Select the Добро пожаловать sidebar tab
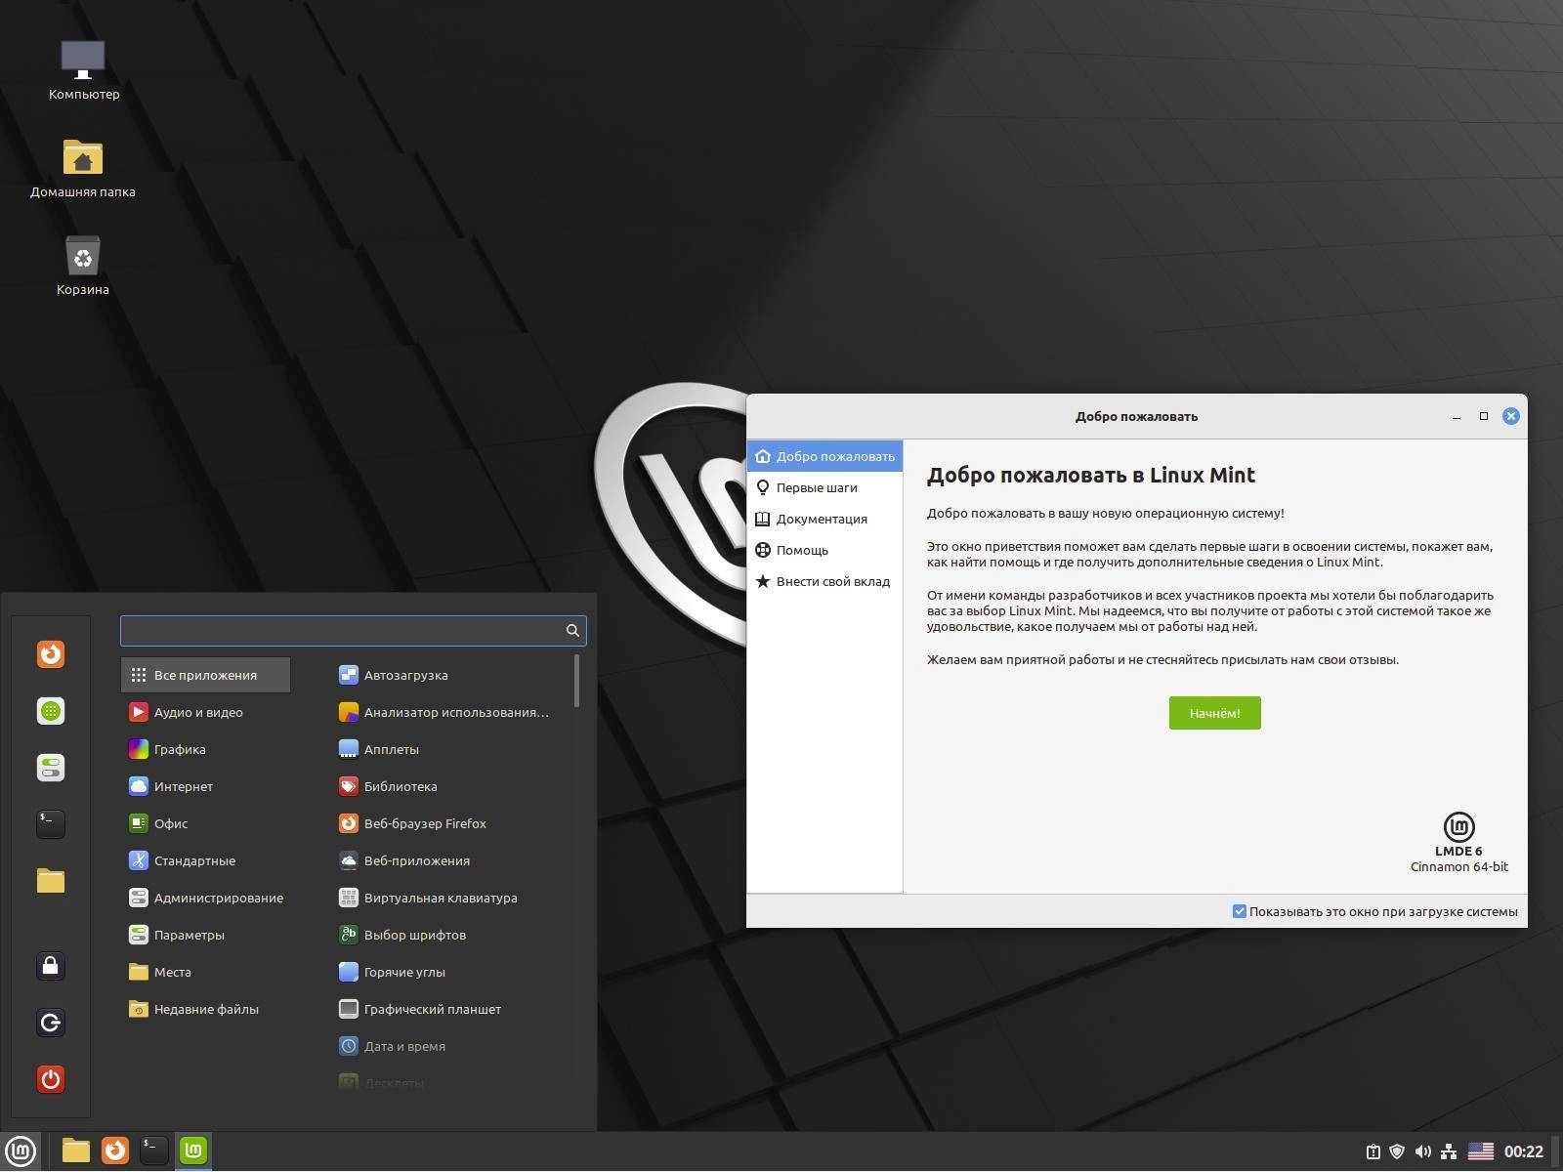Screen dimensions: 1563x1172 [824, 456]
